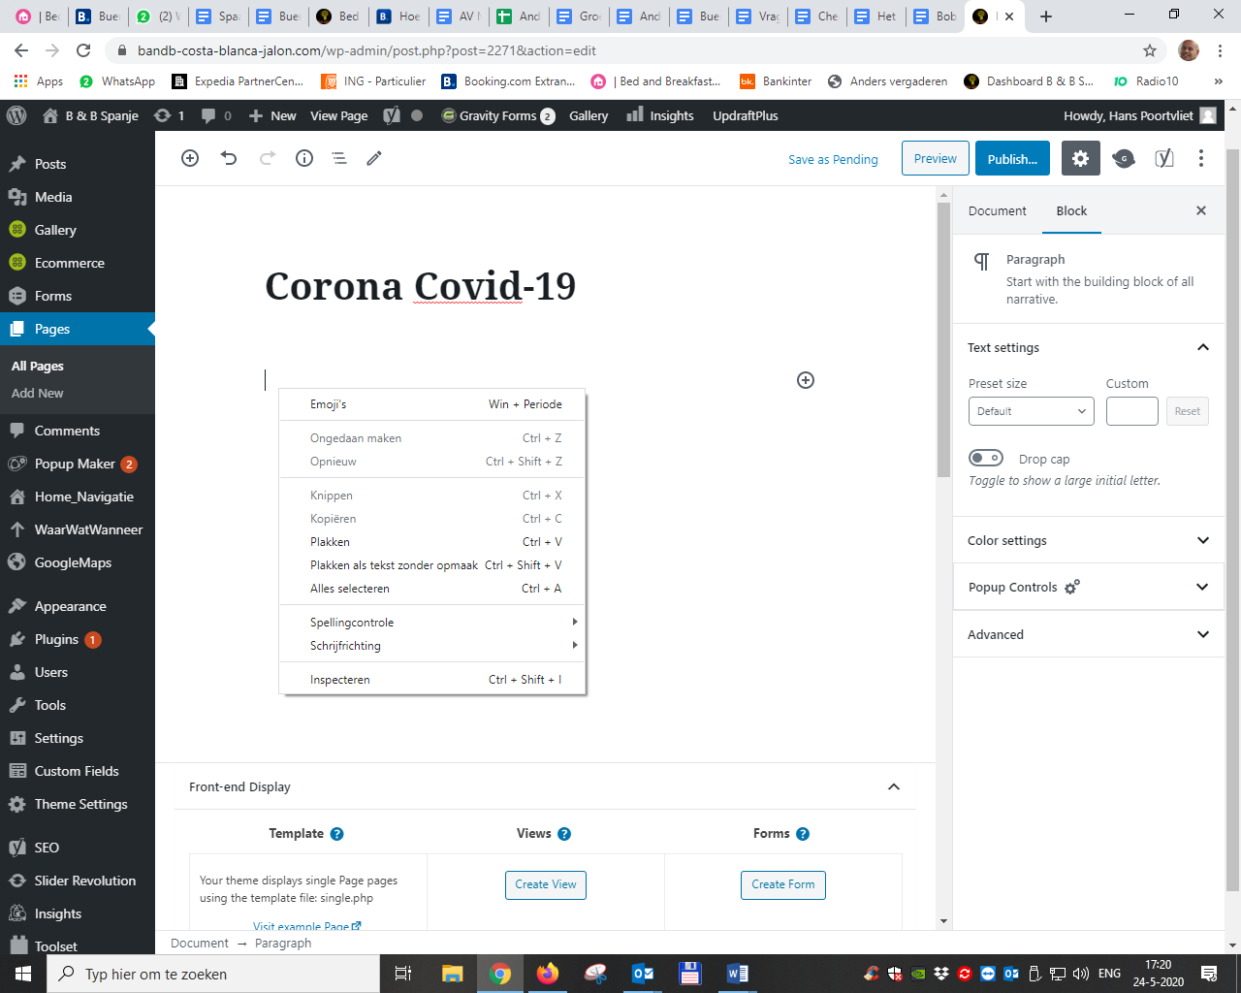Open the Preset size Default dropdown
Image resolution: width=1241 pixels, height=993 pixels.
point(1031,411)
